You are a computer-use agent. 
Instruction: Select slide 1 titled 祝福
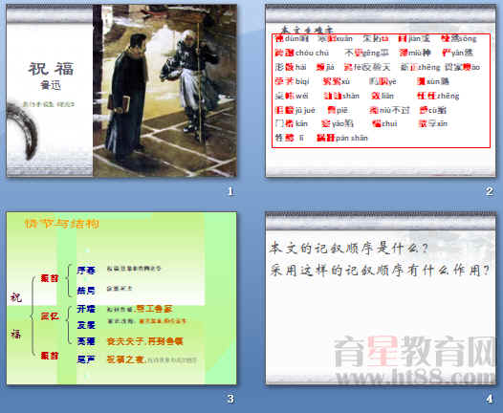(121, 91)
